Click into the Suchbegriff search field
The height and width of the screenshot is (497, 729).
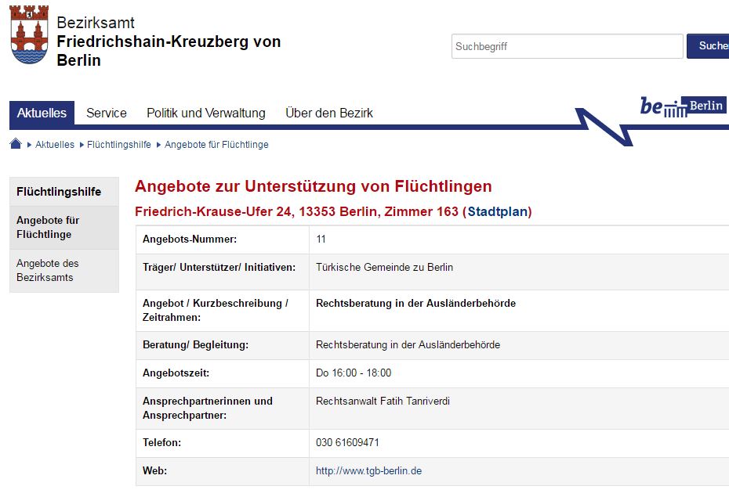click(x=567, y=46)
